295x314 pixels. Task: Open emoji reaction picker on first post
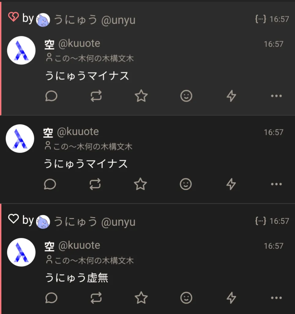point(186,96)
